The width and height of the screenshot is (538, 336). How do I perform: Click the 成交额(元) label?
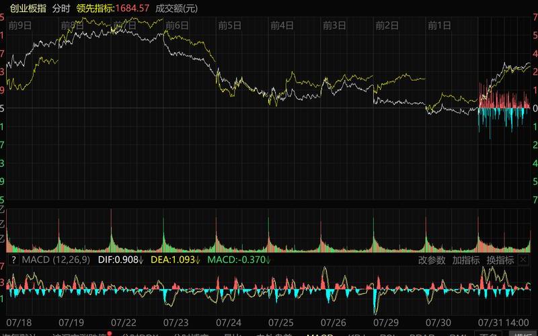pos(176,8)
